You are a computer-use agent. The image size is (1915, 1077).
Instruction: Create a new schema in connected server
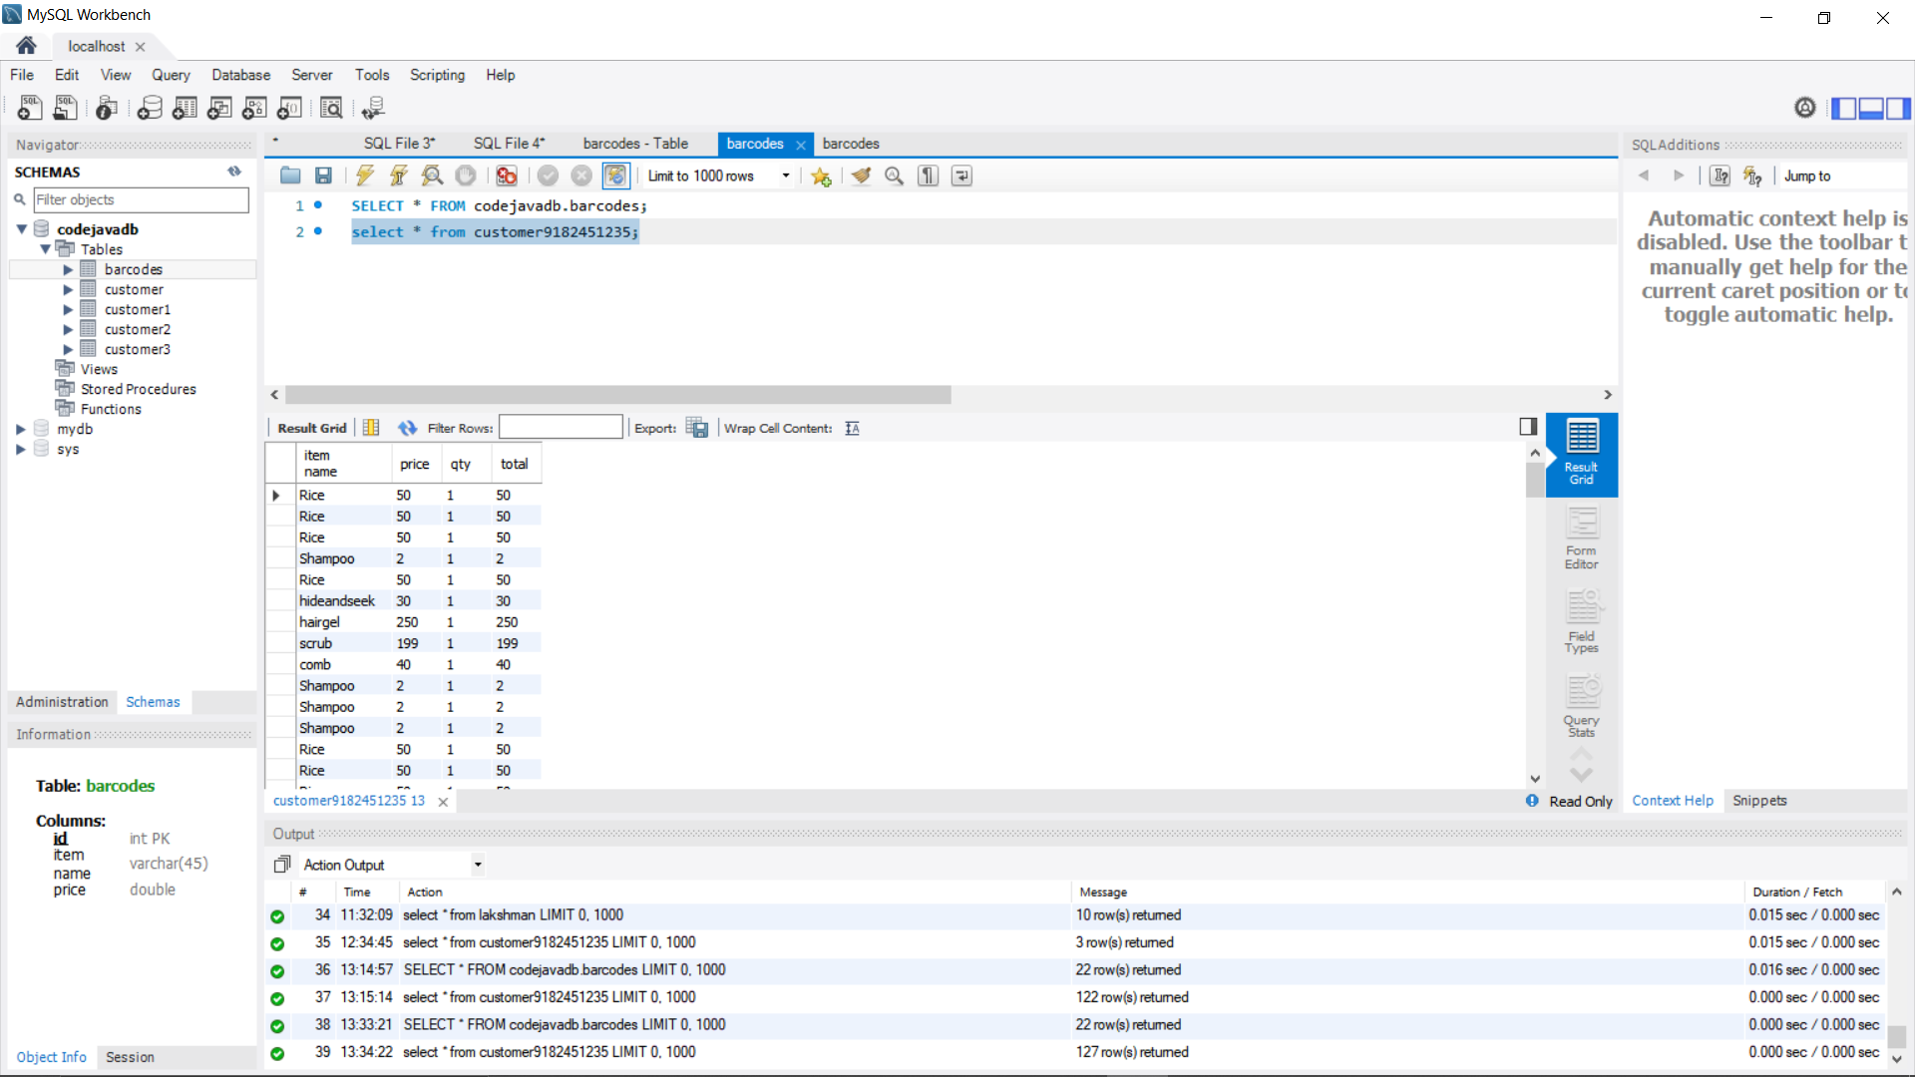click(150, 108)
